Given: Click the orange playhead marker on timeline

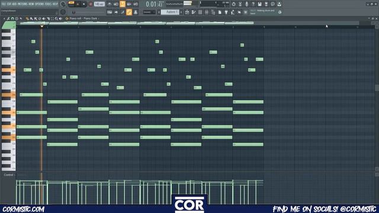Looking at the screenshot, I should tap(42, 26).
